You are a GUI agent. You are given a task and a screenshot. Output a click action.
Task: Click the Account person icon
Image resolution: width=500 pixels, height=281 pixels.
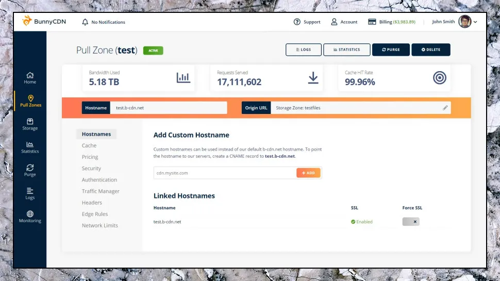tap(334, 22)
